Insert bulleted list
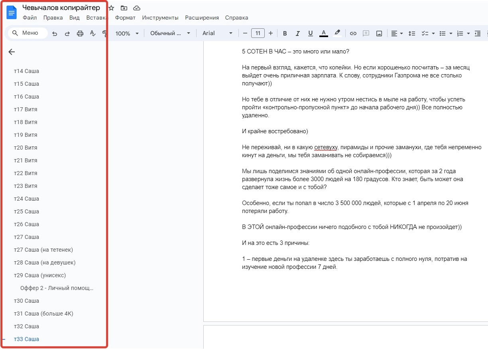The image size is (488, 349). [x=442, y=34]
